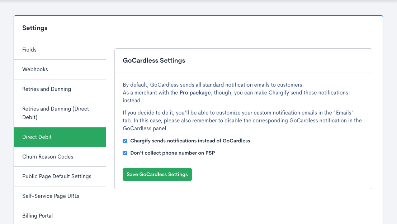Open the Fields settings tab
Viewport: 397px width, 224px height.
click(60, 50)
